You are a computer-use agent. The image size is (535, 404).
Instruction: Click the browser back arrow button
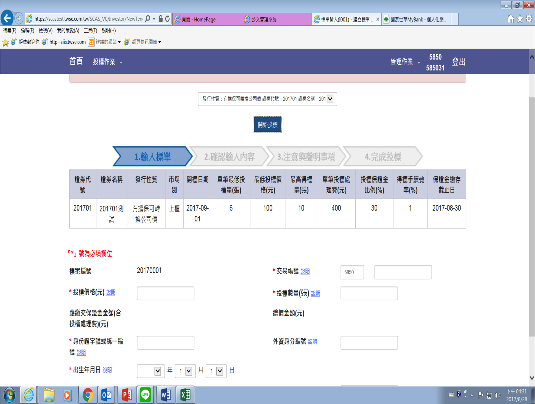coord(7,19)
